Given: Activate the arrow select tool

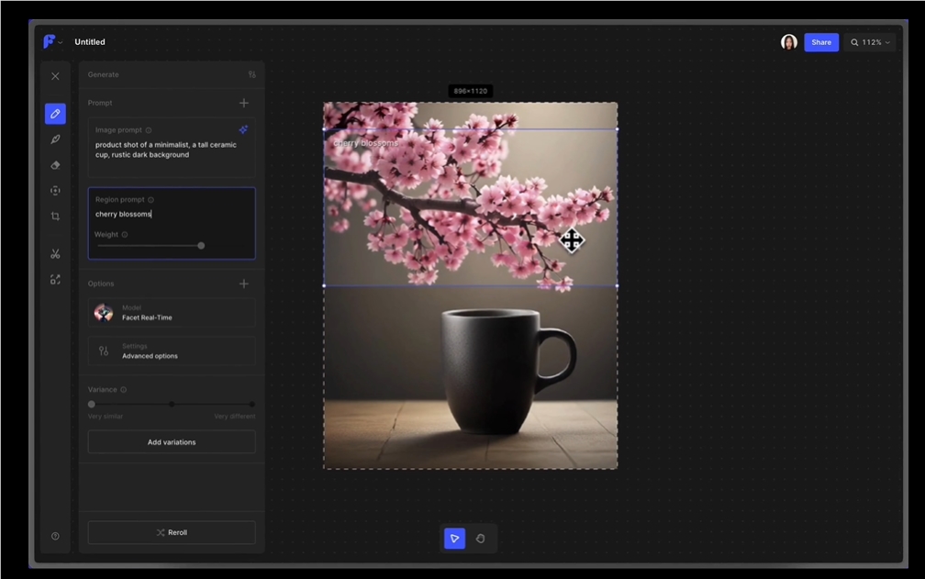Looking at the screenshot, I should pyautogui.click(x=454, y=539).
